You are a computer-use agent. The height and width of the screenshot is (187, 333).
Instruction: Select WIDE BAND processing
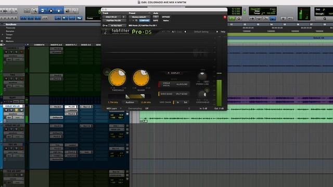(166, 94)
